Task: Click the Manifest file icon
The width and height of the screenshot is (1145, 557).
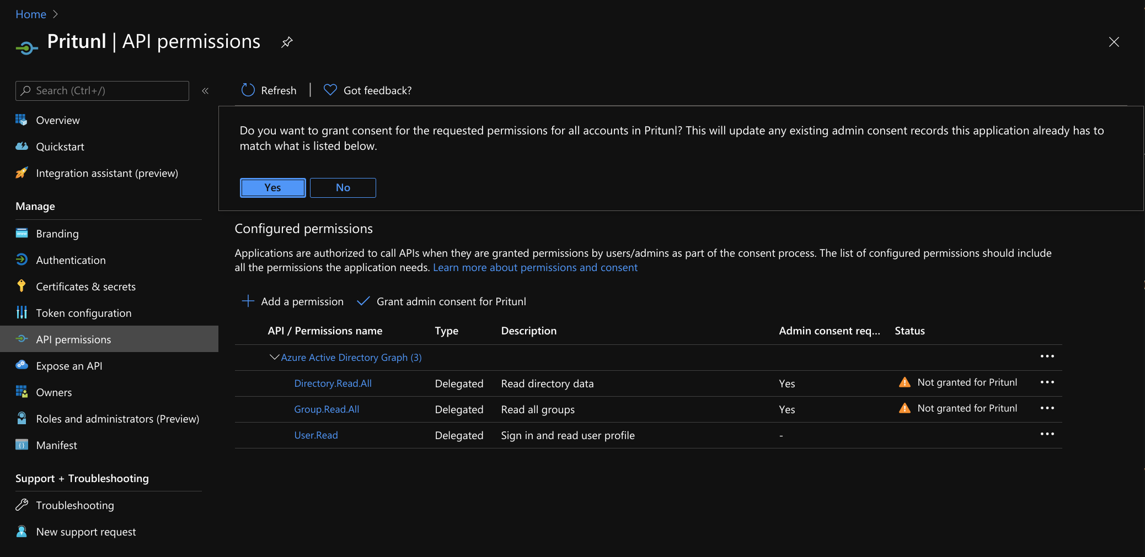Action: [x=22, y=445]
